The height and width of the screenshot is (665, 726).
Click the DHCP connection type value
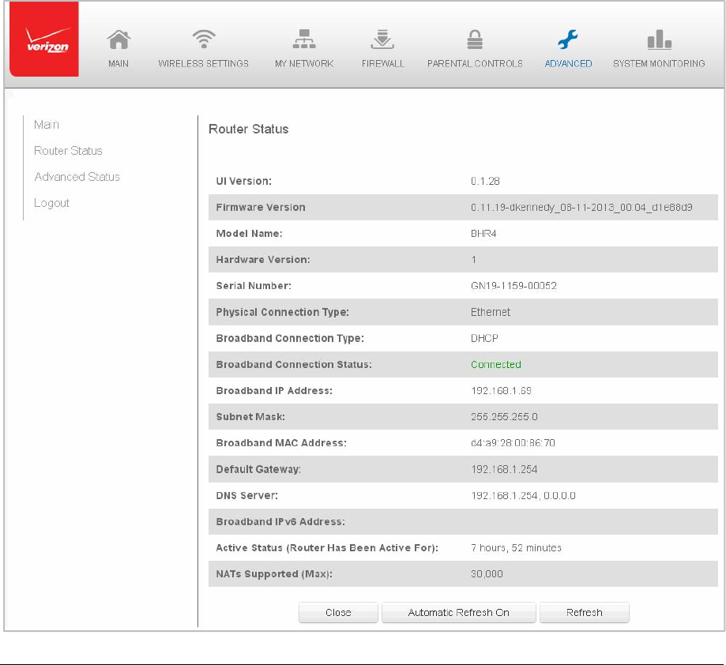click(484, 338)
